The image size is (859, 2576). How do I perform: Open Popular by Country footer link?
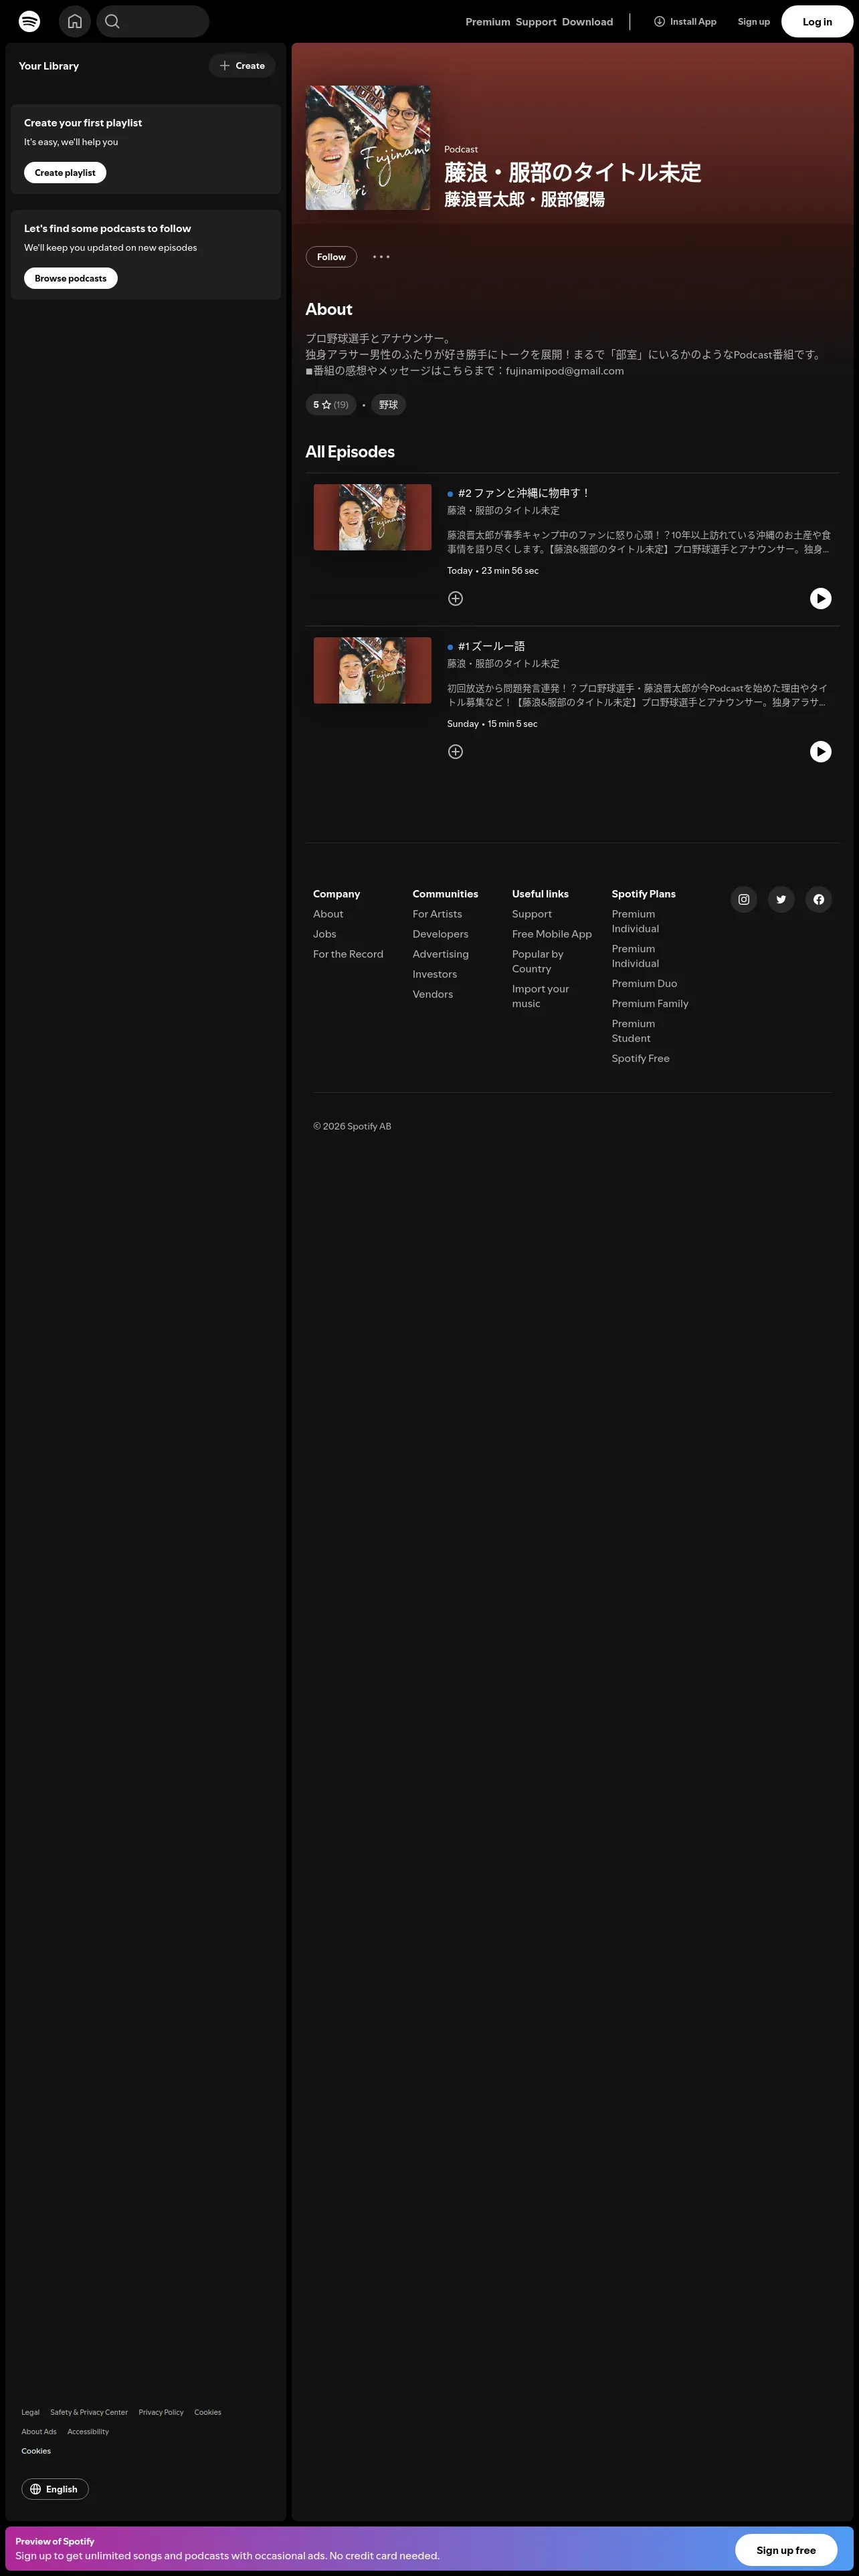pyautogui.click(x=538, y=961)
